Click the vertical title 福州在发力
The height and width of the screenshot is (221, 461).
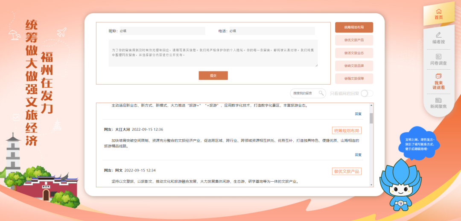[47, 83]
